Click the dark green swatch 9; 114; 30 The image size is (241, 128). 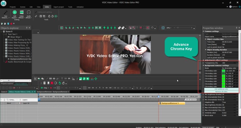coord(223,73)
